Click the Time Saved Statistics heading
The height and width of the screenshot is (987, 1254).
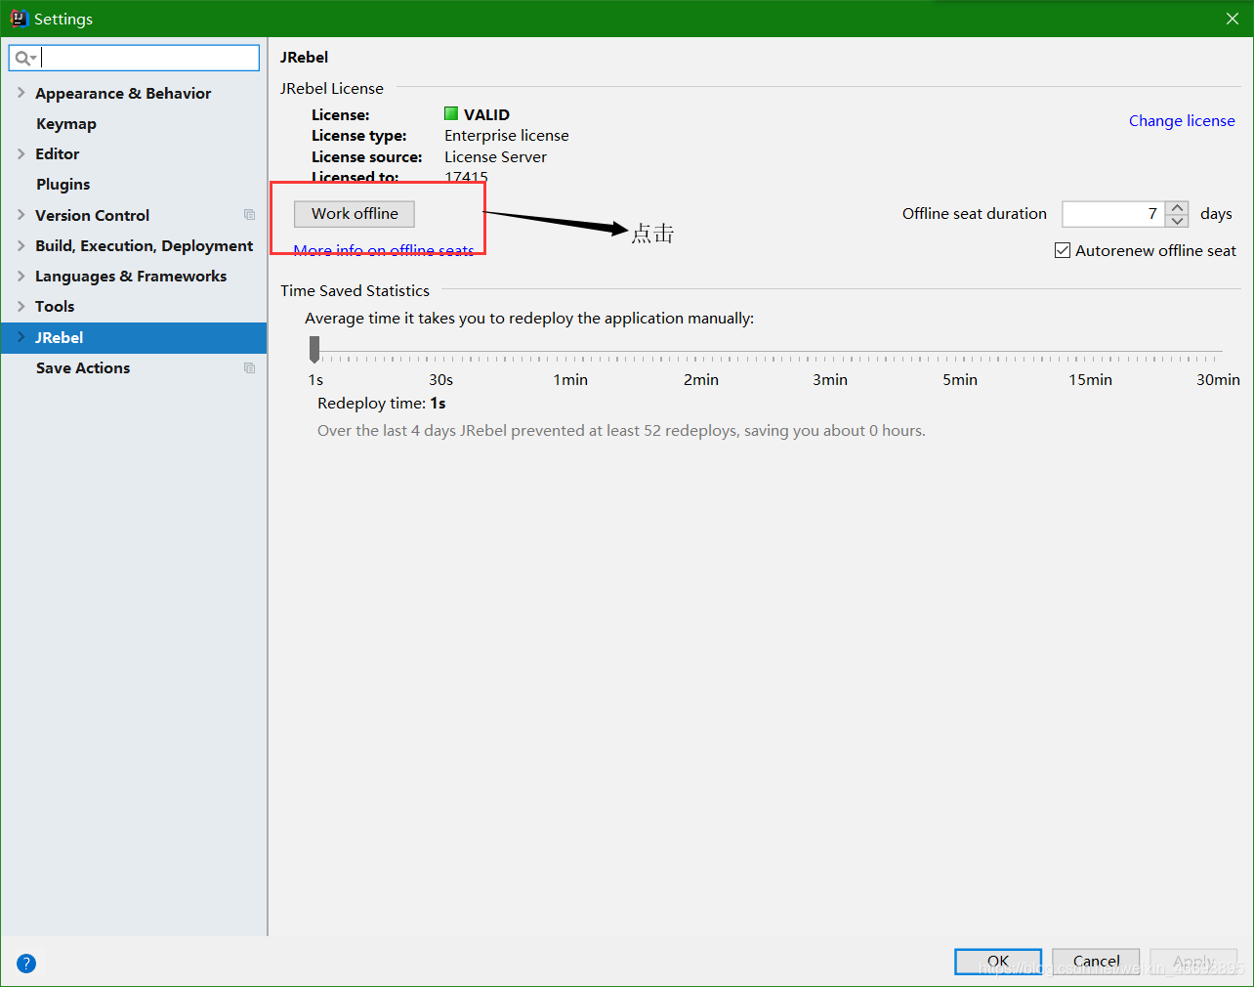[355, 290]
